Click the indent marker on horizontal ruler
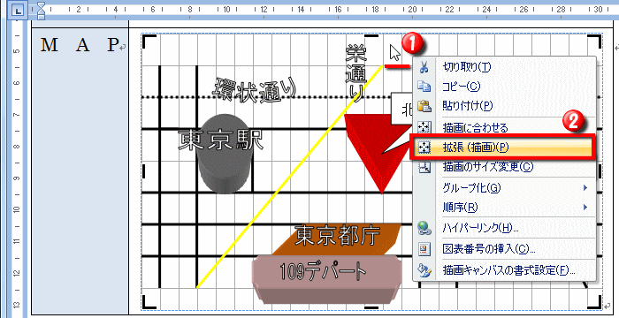Screen dimensions: 619x318 tap(41, 11)
